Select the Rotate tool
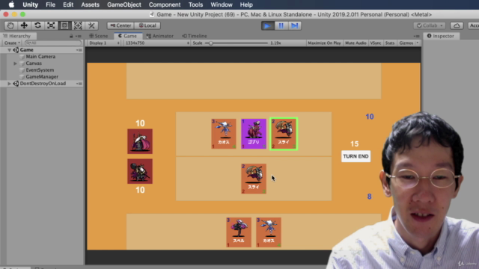 37,25
